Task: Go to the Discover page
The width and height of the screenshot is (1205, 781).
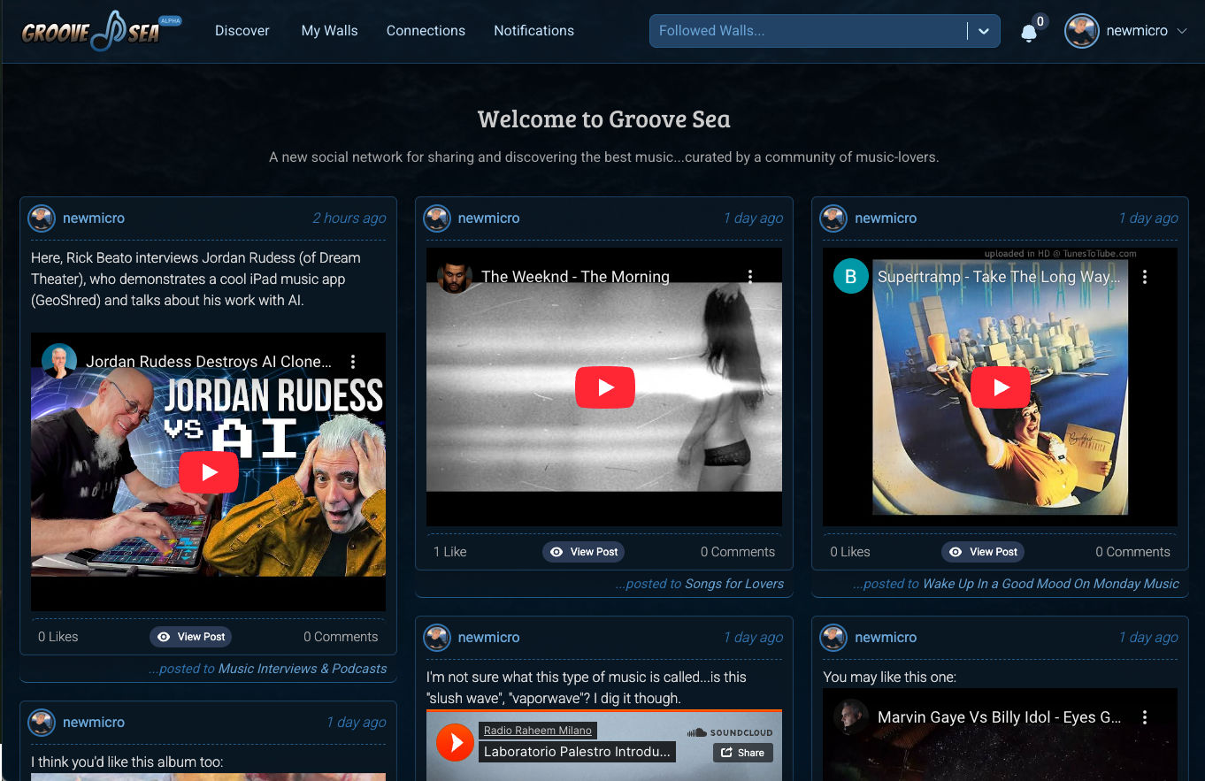Action: click(242, 31)
